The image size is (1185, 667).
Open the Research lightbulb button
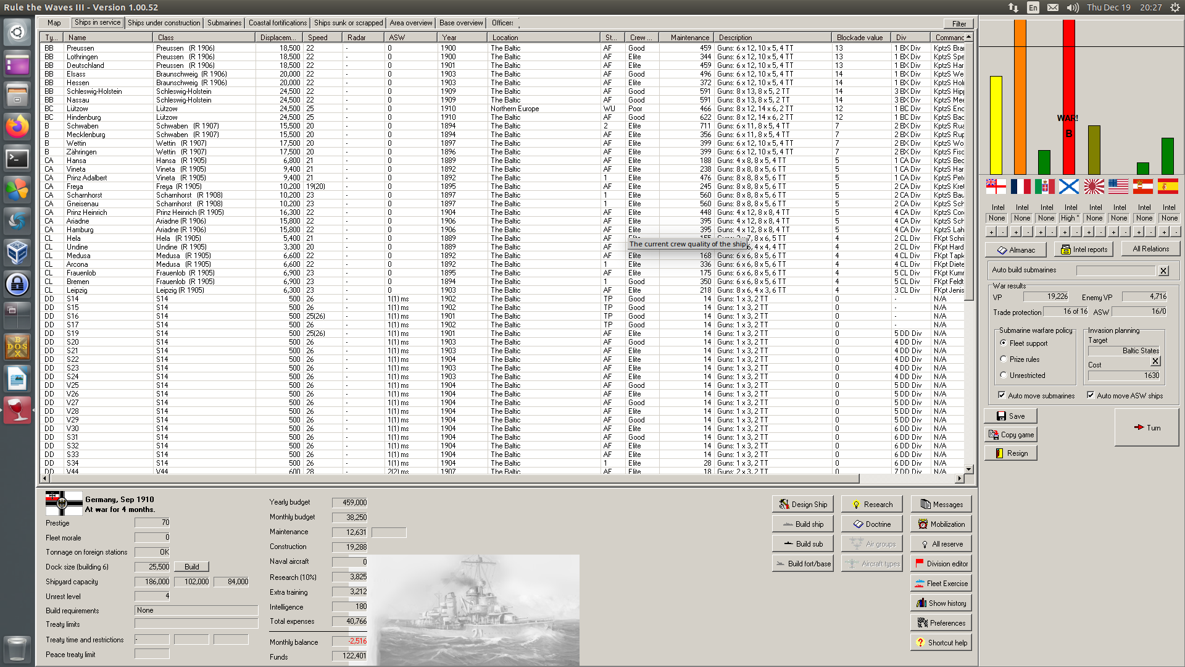(871, 505)
